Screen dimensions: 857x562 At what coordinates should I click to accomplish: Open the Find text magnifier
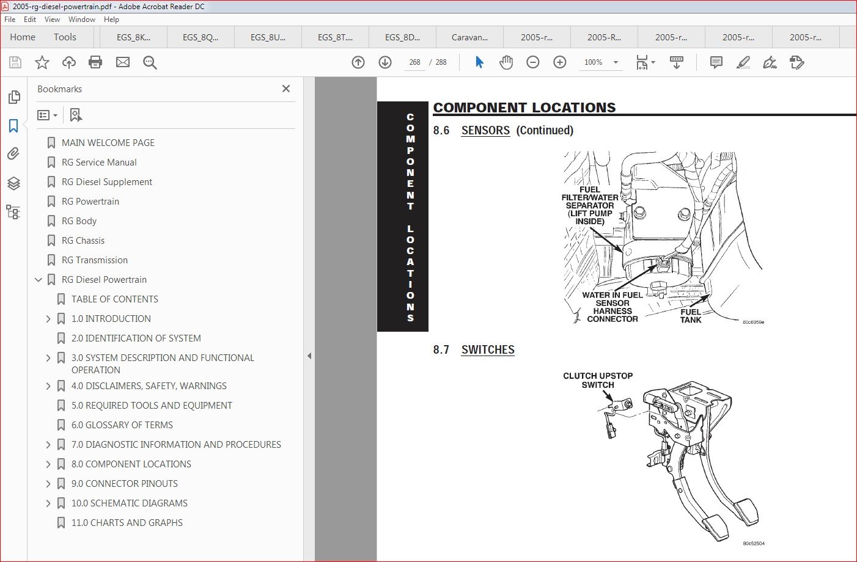click(x=150, y=62)
